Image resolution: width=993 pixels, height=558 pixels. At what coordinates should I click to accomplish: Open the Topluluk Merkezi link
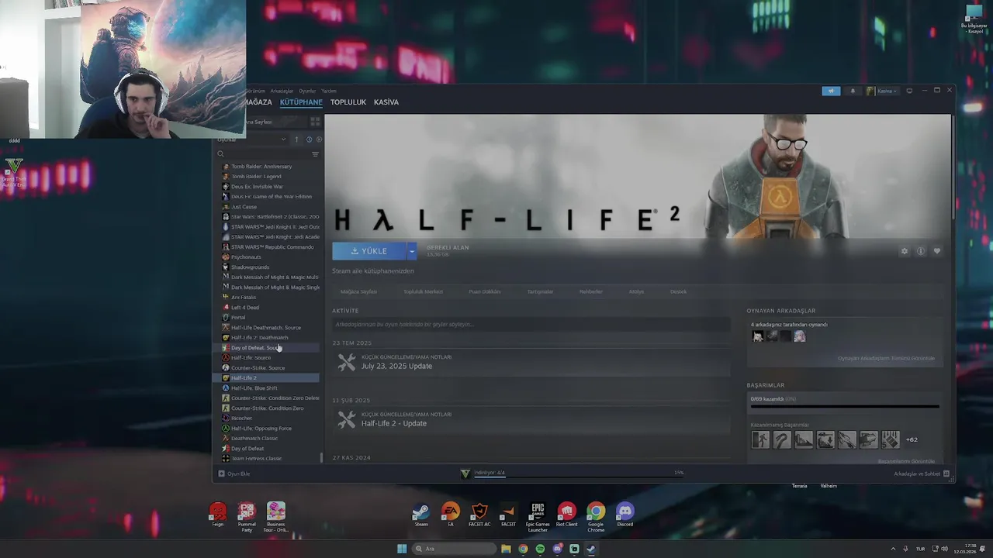pos(423,292)
